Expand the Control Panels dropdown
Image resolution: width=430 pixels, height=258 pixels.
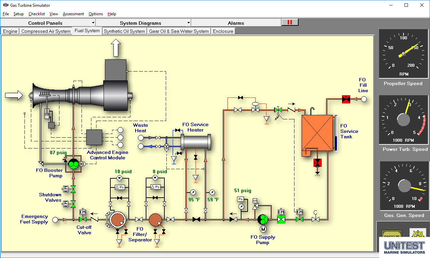tap(48, 23)
